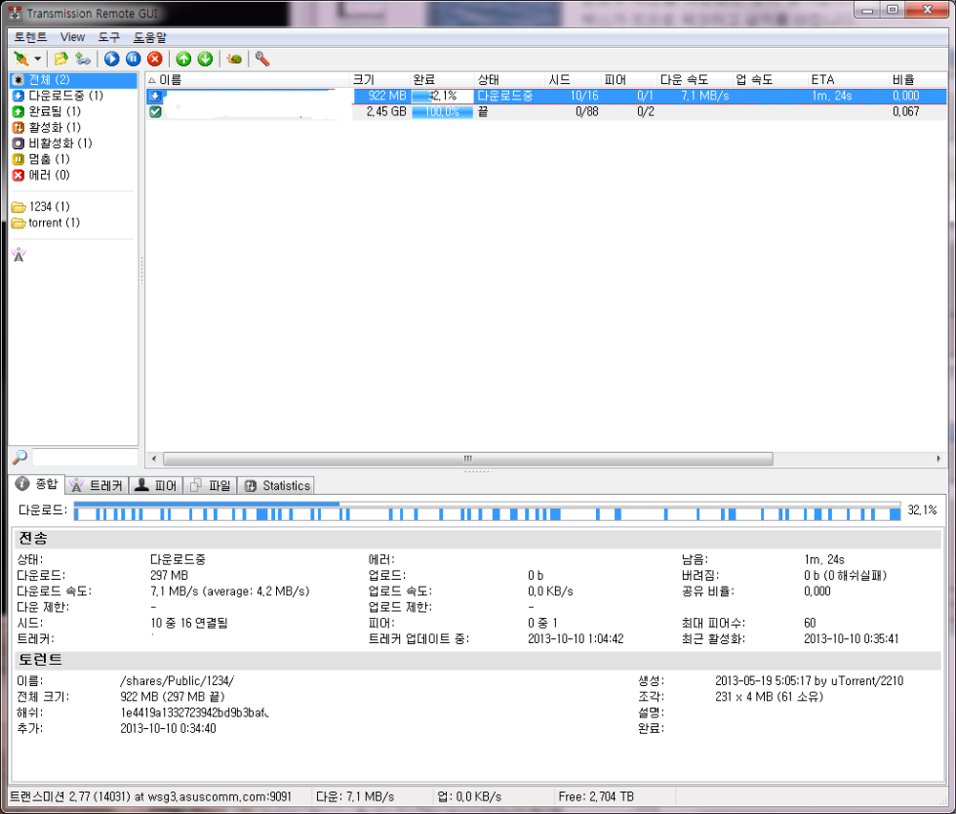The height and width of the screenshot is (814, 956).
Task: Click the green move down queue arrow
Action: [x=205, y=59]
